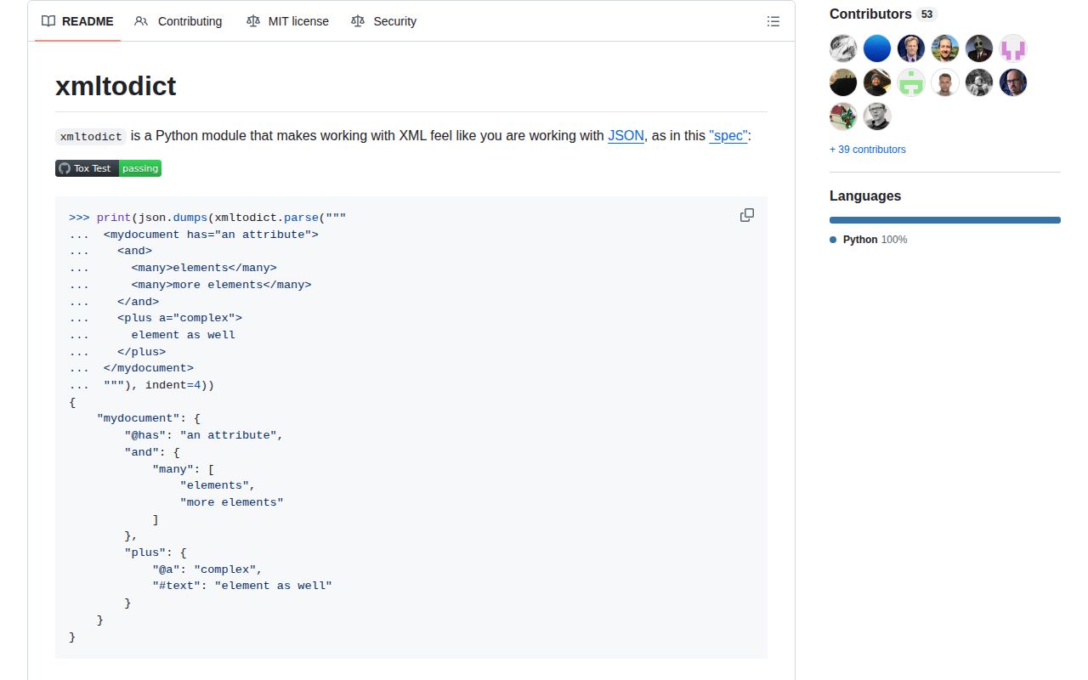
Task: Click the Python language bar
Action: point(945,220)
